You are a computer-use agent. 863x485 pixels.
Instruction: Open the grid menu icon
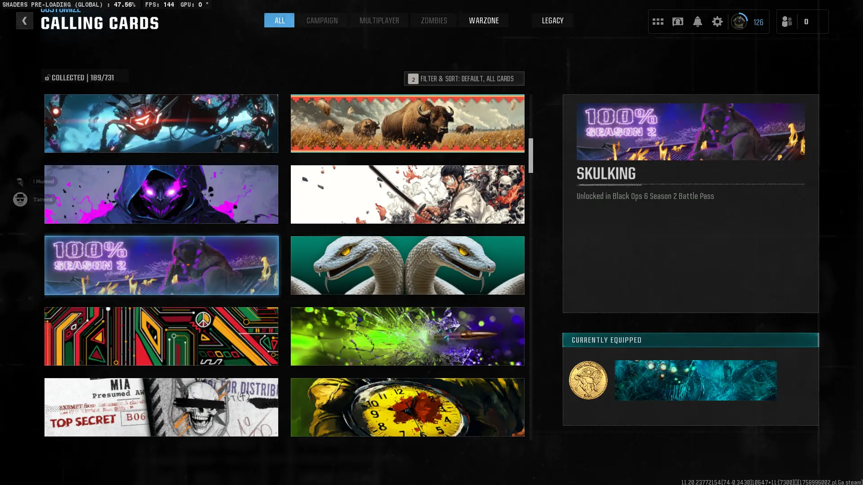(x=658, y=22)
